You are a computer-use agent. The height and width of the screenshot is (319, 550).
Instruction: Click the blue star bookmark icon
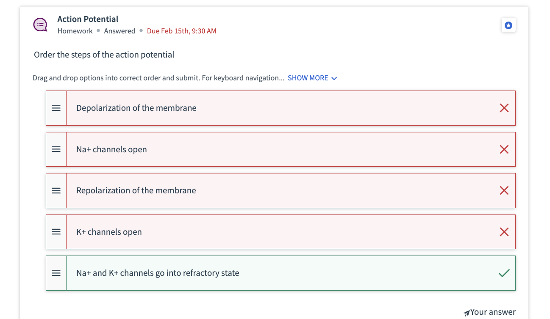click(x=508, y=25)
